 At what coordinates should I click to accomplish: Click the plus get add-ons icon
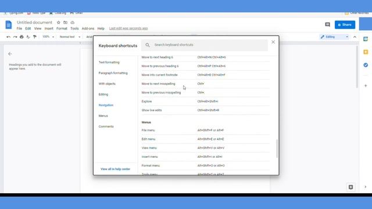coord(366,85)
